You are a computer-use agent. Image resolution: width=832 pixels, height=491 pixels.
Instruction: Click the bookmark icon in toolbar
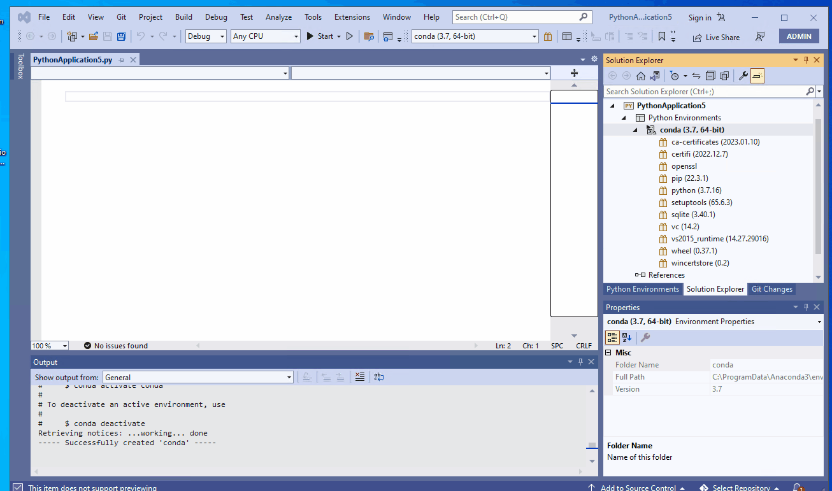[662, 36]
